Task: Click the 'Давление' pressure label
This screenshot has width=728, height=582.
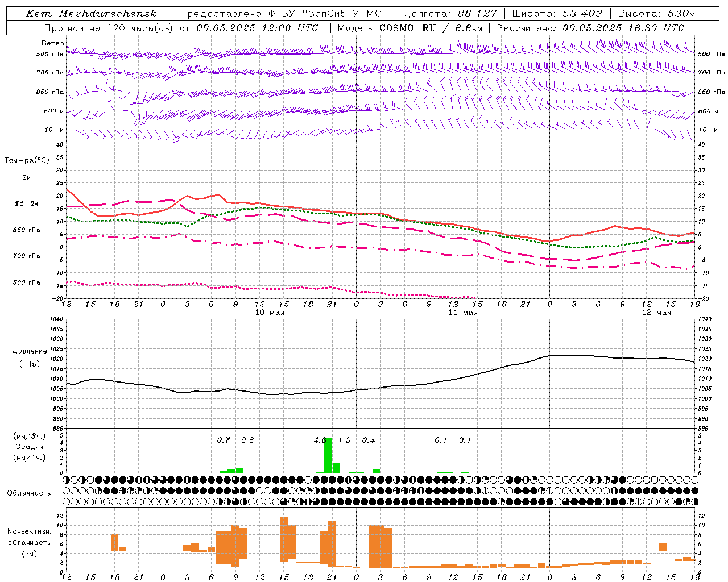Action: click(30, 351)
